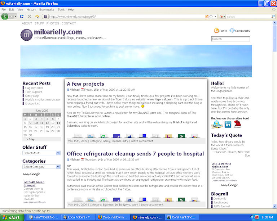Click the Twitter follow me bird icon

[217, 125]
